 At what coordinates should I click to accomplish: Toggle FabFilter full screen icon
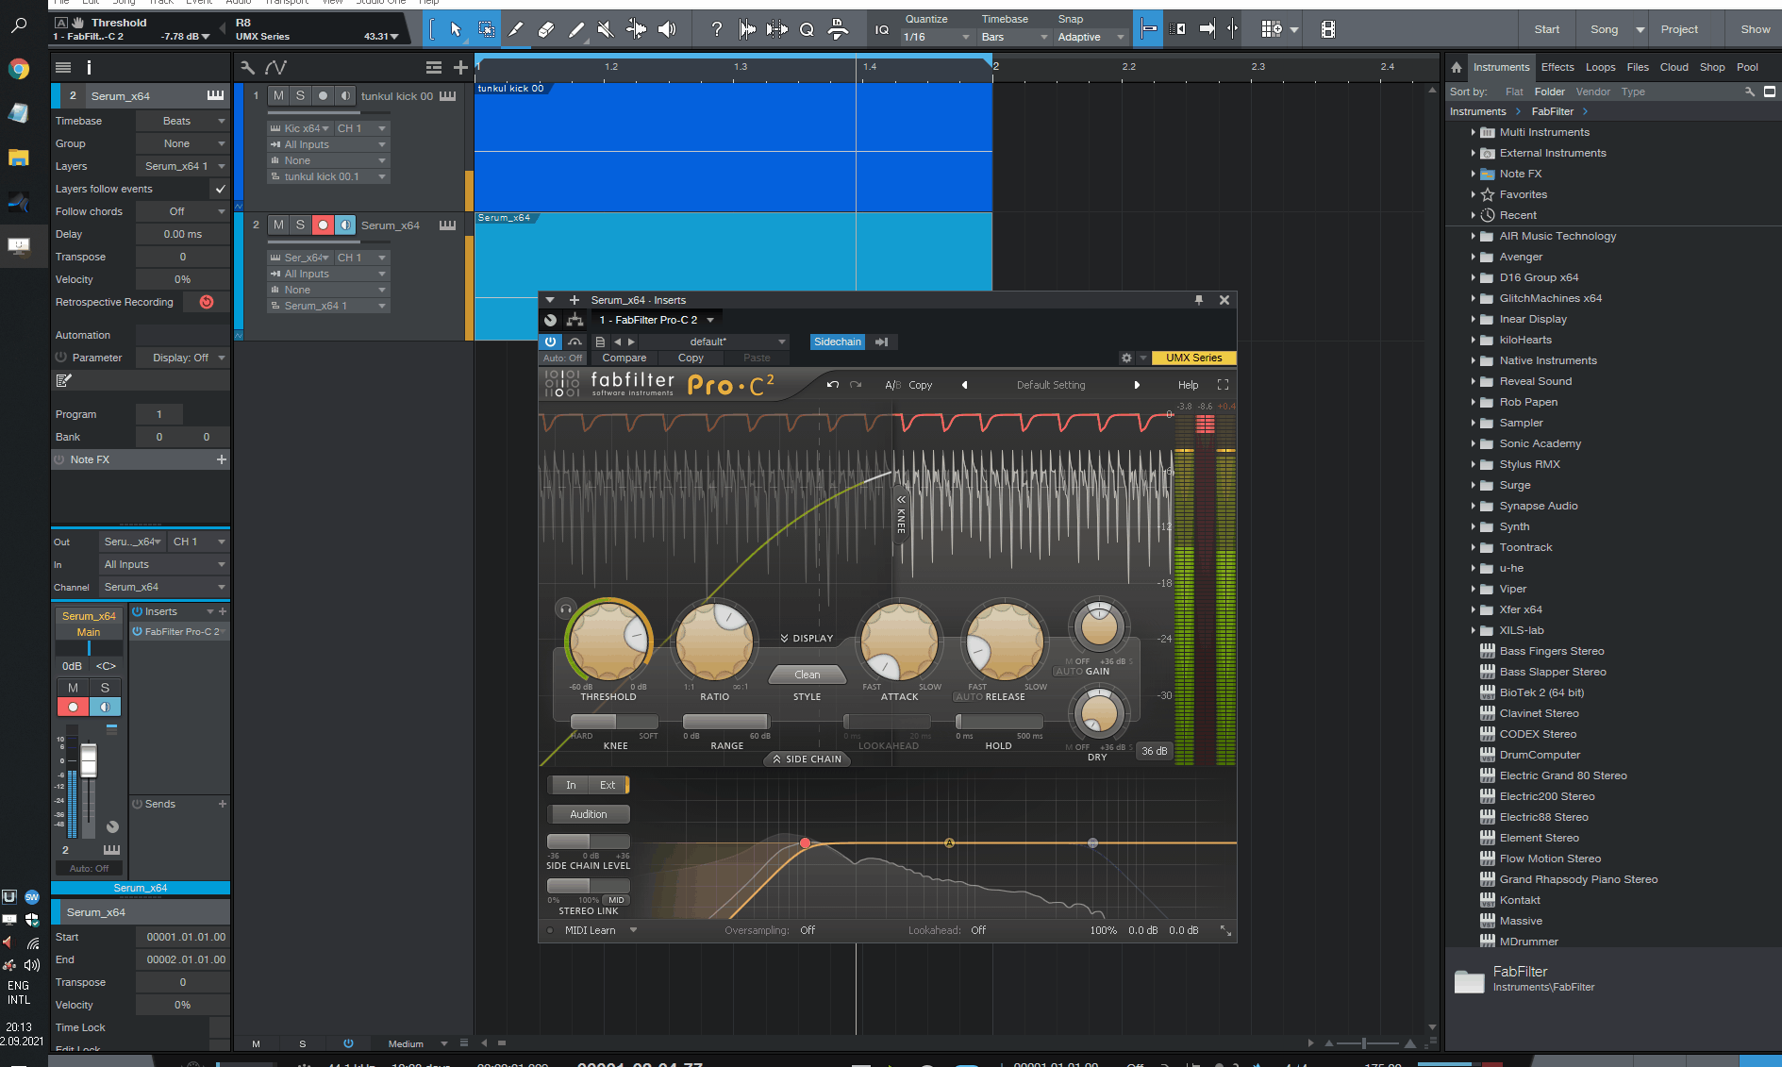(1224, 385)
